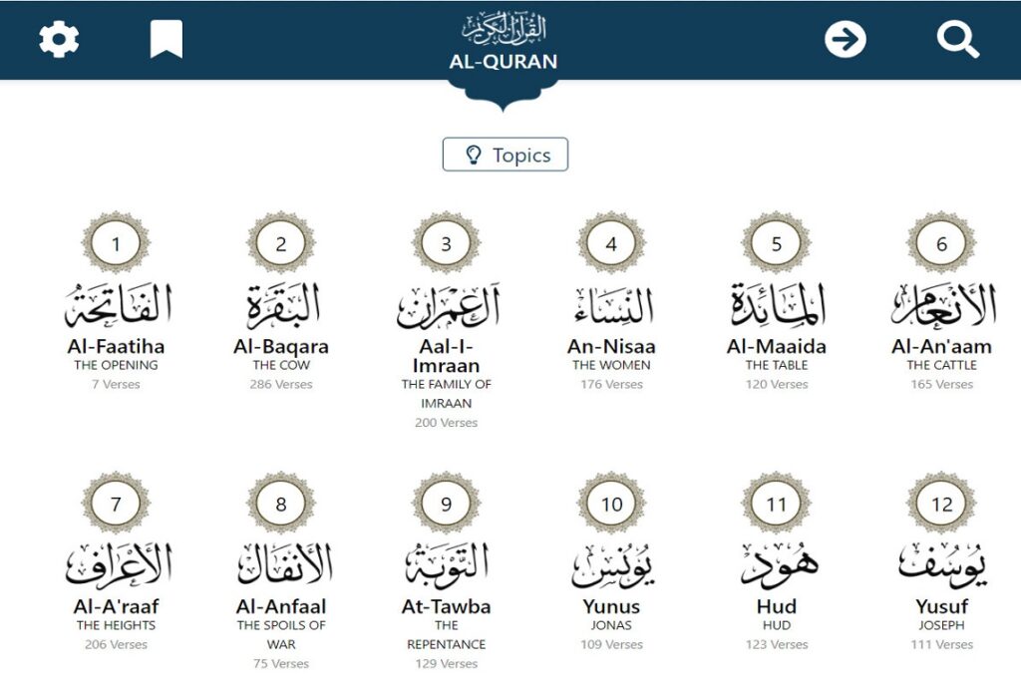Click Al-Maaida Arabic calligraphy
Image resolution: width=1021 pixels, height=697 pixels.
(777, 305)
